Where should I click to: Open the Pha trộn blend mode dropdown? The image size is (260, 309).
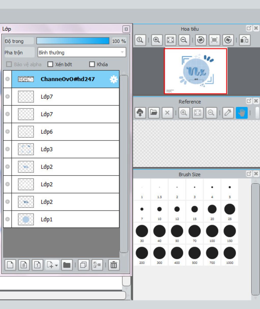[x=82, y=52]
